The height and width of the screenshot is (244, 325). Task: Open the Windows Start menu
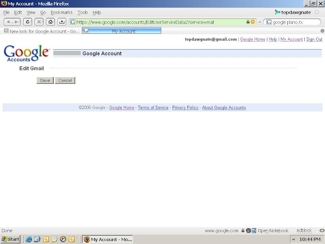pos(11,239)
